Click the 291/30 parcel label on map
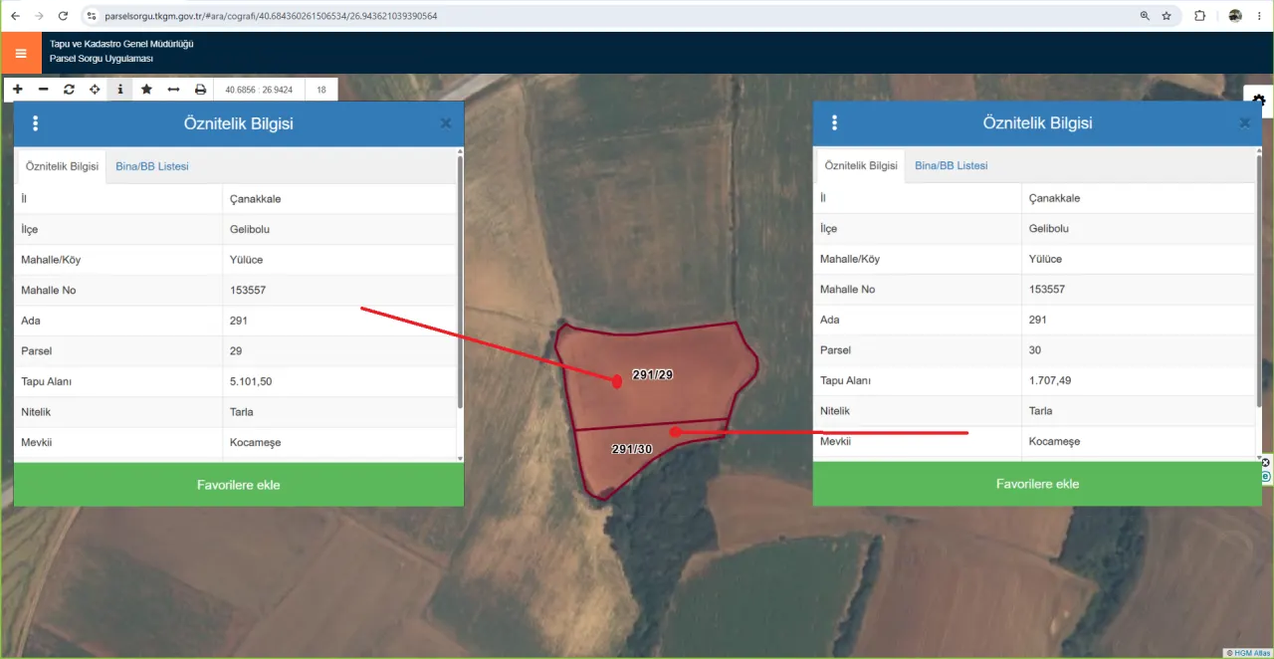This screenshot has width=1274, height=659. (632, 449)
